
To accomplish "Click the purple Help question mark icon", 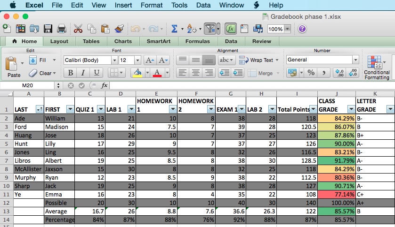I will [302, 29].
